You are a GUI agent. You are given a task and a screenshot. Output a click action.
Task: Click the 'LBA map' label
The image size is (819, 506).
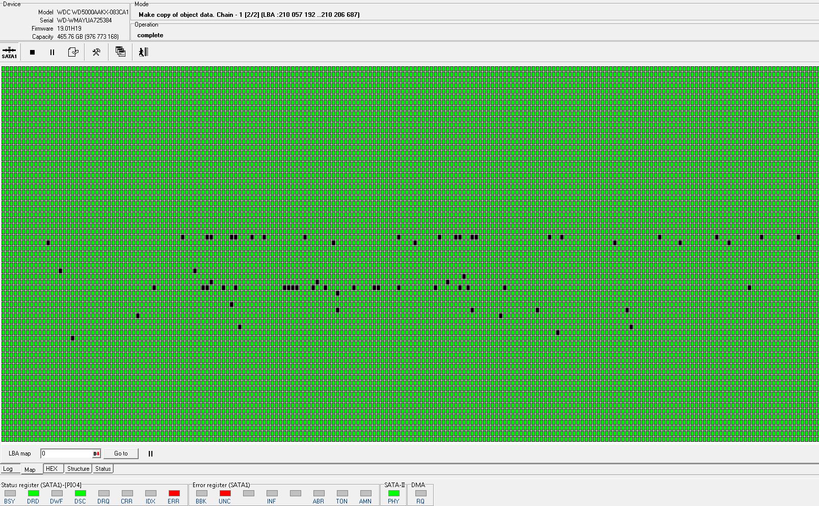pyautogui.click(x=20, y=453)
